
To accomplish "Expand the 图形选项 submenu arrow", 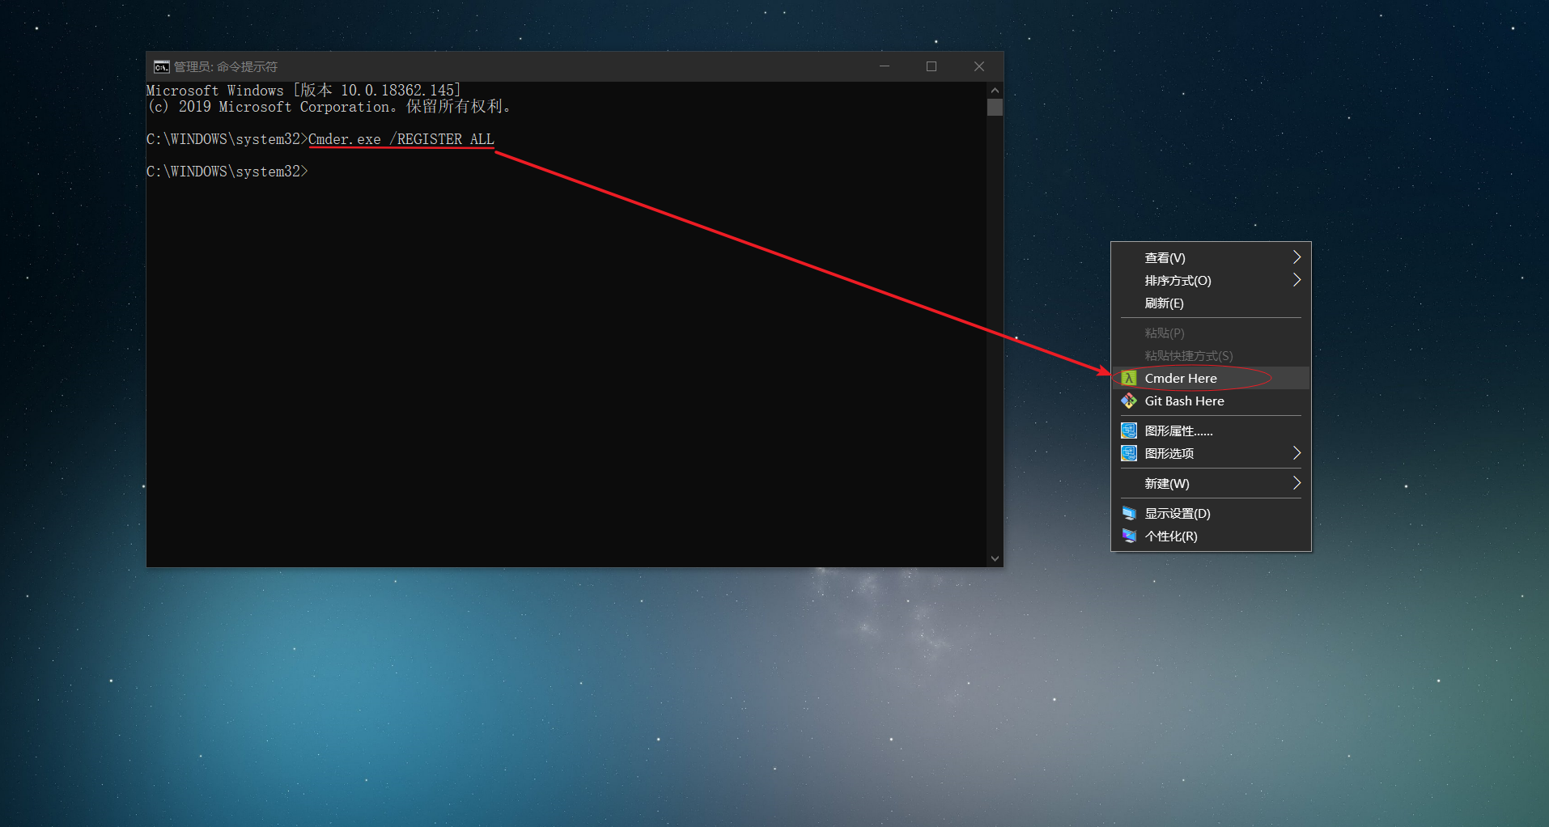I will click(1296, 453).
